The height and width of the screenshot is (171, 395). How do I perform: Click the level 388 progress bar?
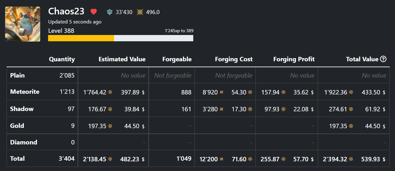click(x=121, y=38)
